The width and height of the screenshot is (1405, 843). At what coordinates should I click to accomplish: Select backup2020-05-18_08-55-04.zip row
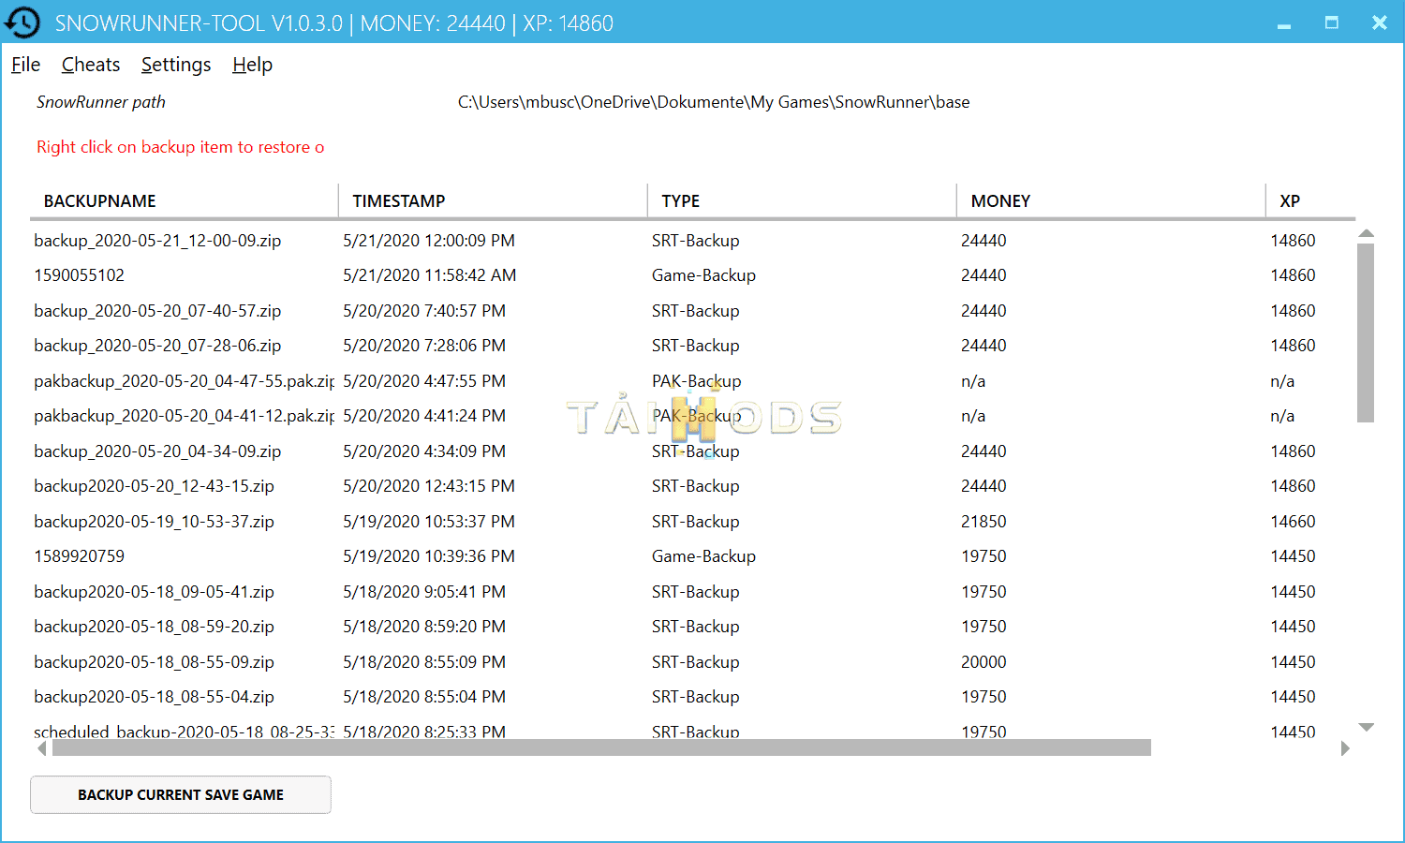693,697
